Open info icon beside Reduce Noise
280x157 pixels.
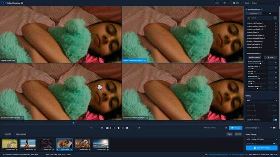(259, 77)
